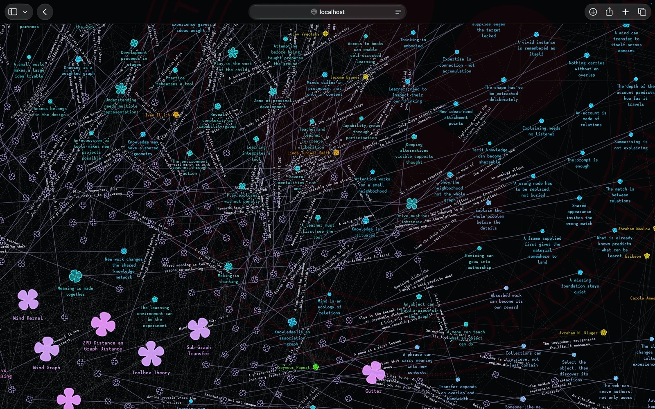Click 'Remixing can grow into authorship' label
655x409 pixels.
click(x=479, y=261)
